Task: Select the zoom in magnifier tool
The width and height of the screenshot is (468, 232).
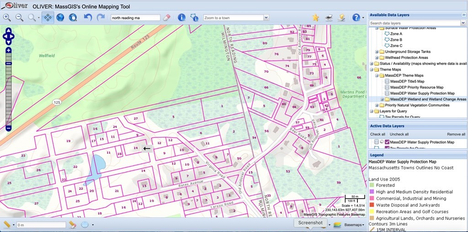Action: [x=6, y=18]
